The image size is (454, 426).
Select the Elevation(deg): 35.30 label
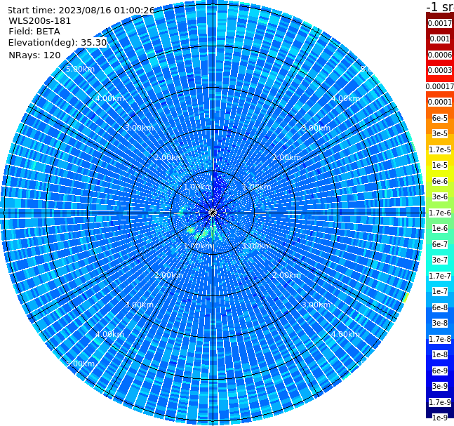[x=58, y=43]
